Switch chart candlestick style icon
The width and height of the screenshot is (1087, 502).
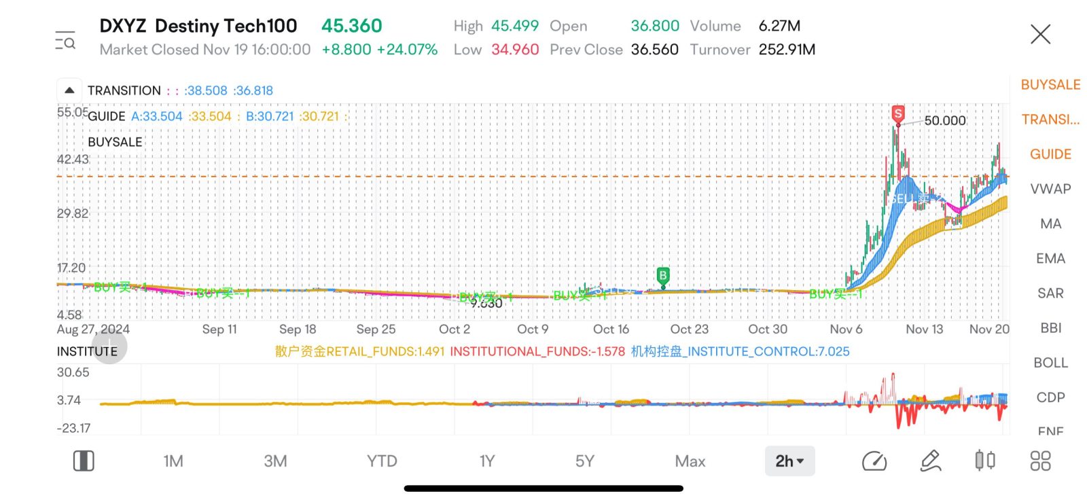(985, 461)
